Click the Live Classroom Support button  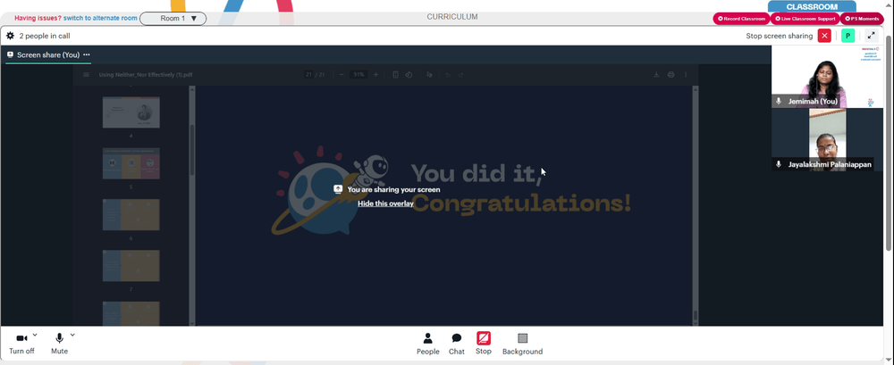[x=805, y=19]
